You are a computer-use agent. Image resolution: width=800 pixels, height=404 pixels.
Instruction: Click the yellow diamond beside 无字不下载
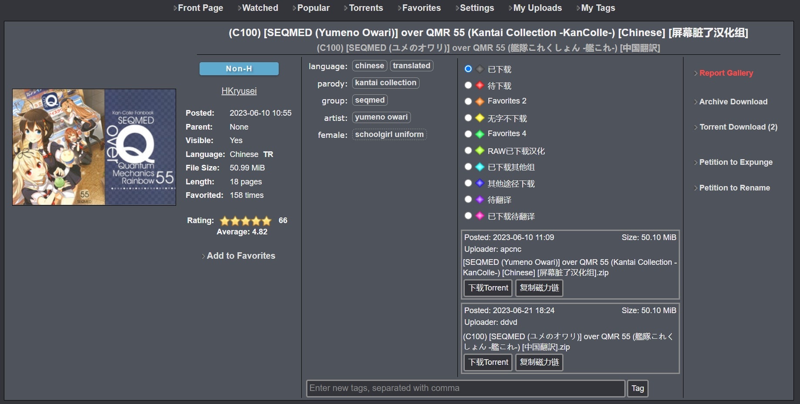(x=480, y=117)
